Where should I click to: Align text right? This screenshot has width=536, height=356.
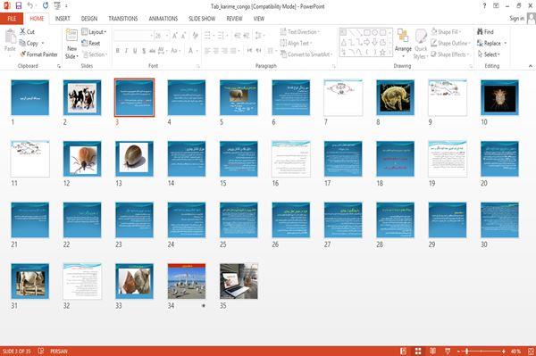click(224, 51)
